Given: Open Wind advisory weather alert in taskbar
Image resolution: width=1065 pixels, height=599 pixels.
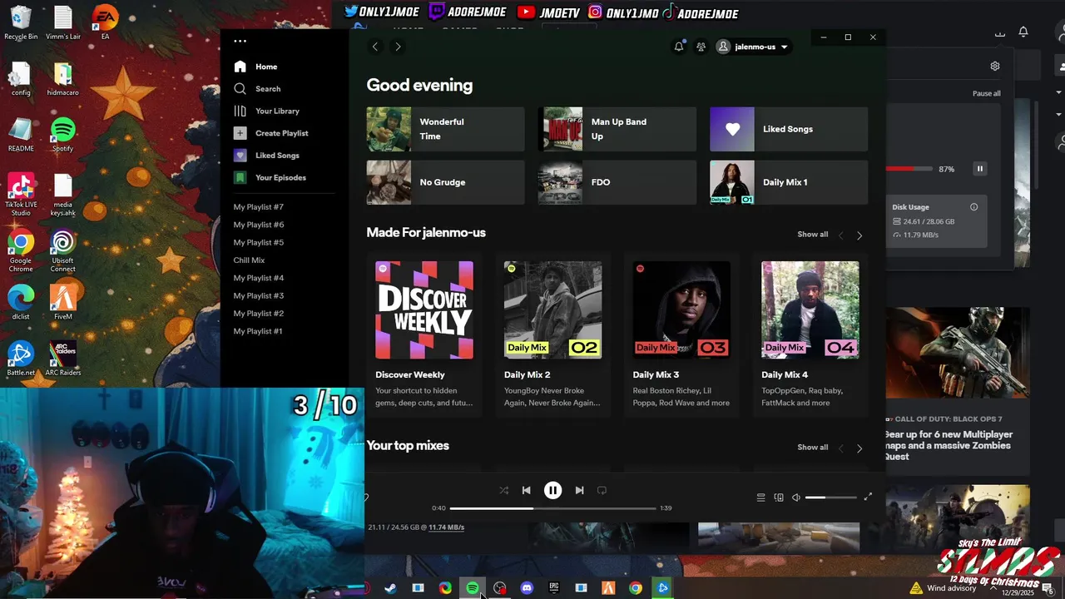Looking at the screenshot, I should pyautogui.click(x=944, y=588).
